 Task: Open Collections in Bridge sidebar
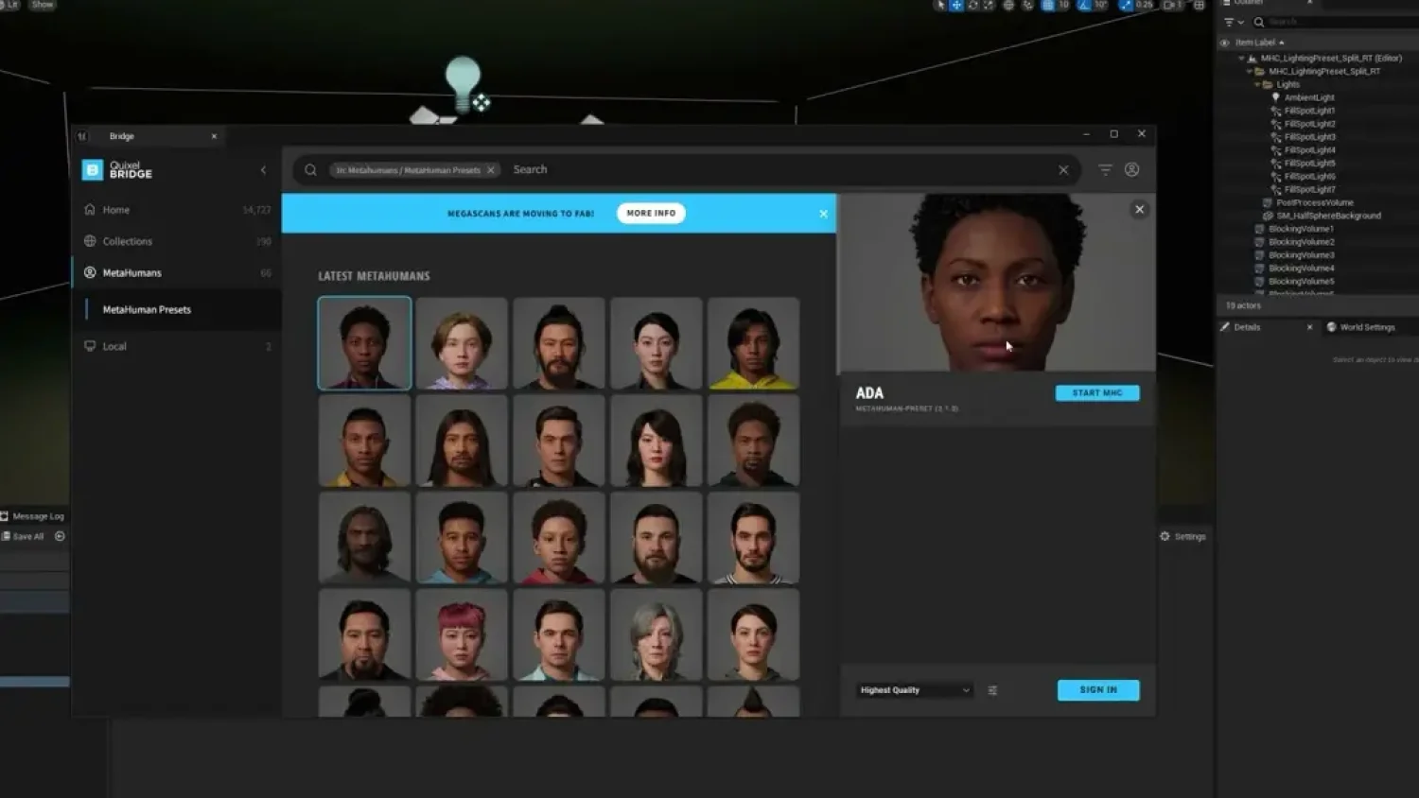tap(177, 241)
